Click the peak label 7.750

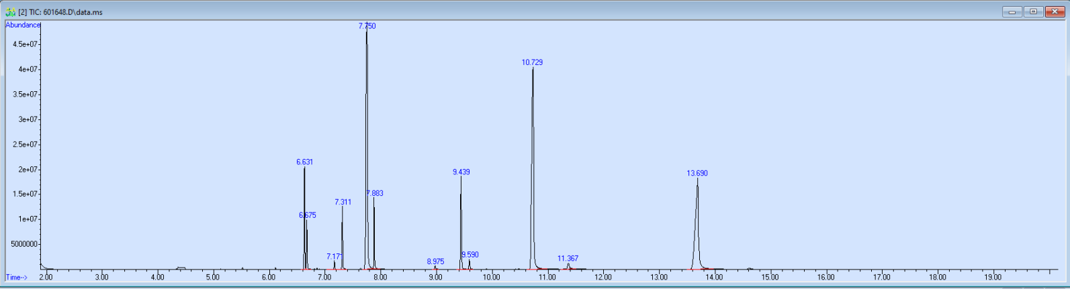pos(367,26)
